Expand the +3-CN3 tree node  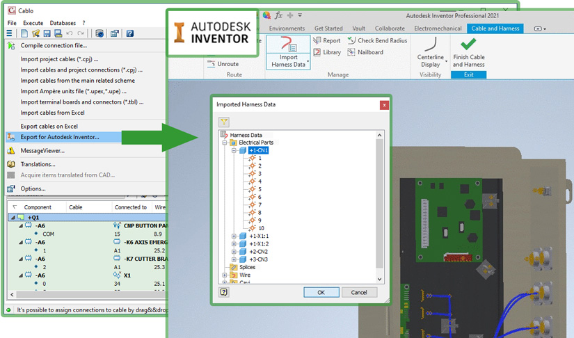[234, 259]
